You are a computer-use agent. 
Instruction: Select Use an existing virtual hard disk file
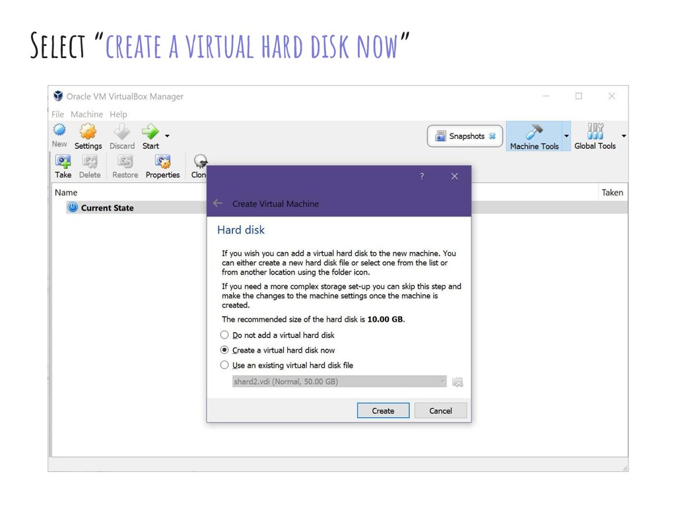pos(224,365)
